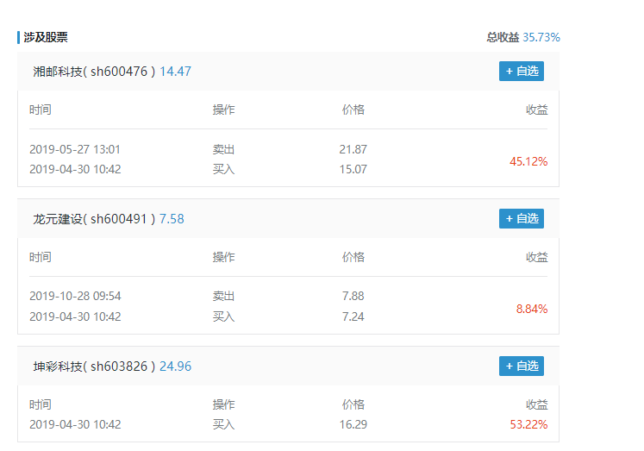Image resolution: width=644 pixels, height=451 pixels.
Task: Select the 2019-10-28 09:54 sell record row
Action: coord(288,296)
